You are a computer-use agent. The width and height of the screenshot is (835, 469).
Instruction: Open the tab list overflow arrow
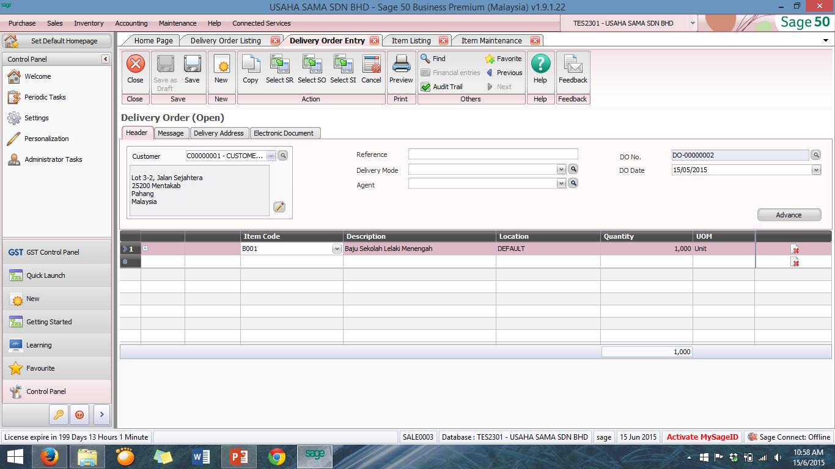coord(826,40)
